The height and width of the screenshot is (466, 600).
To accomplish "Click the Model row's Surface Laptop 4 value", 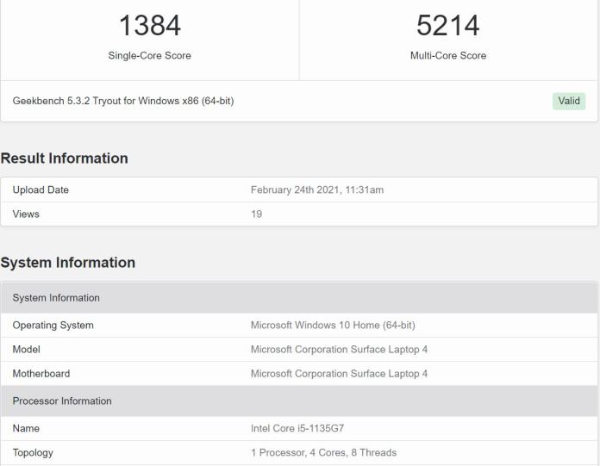I will point(339,350).
